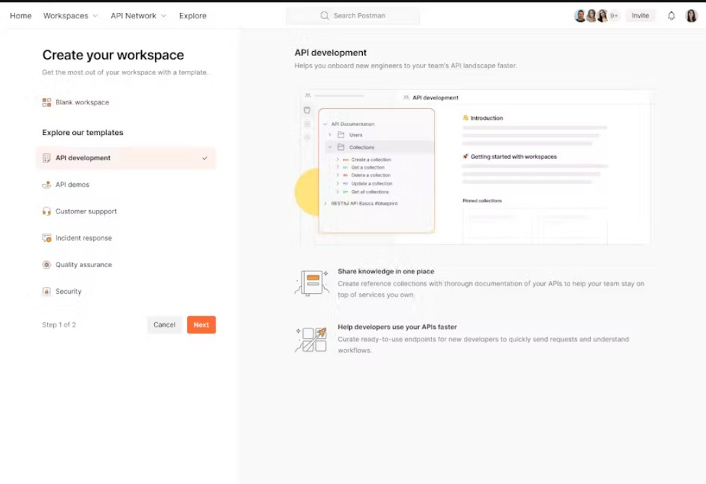706x484 pixels.
Task: Click the Next button
Action: (x=201, y=324)
